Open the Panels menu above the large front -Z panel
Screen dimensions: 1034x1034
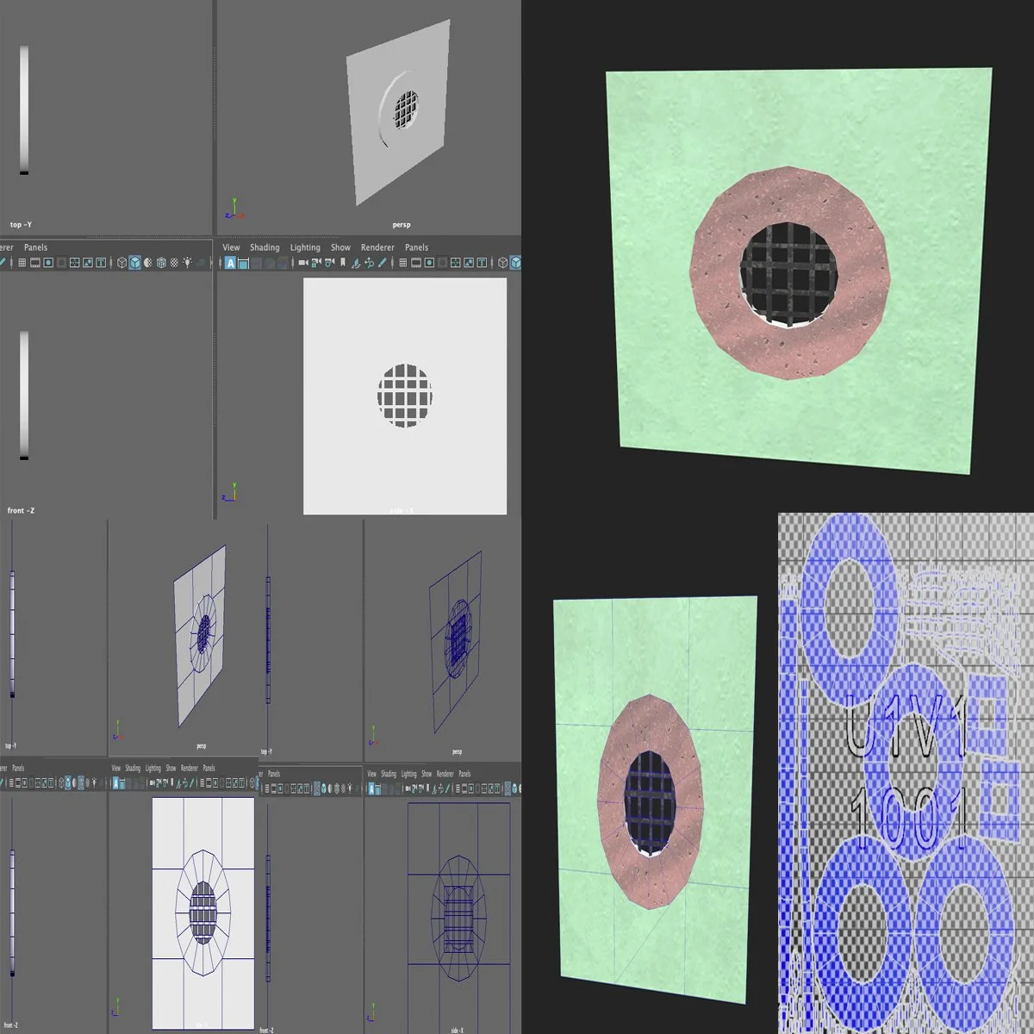point(35,247)
